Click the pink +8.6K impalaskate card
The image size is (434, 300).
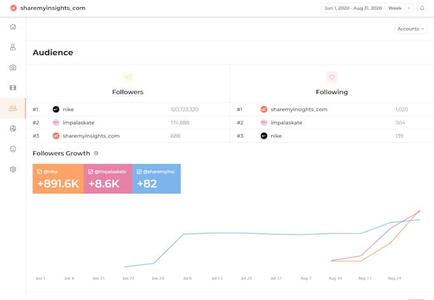click(x=108, y=179)
